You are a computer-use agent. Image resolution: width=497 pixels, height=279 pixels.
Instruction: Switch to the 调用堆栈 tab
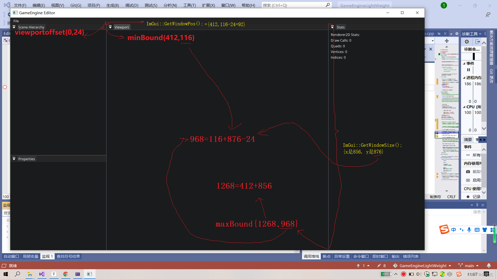(311, 256)
